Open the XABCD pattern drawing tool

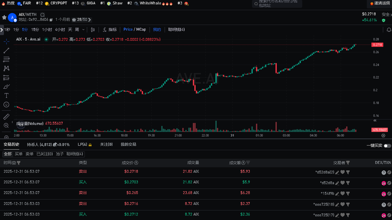coord(6,68)
